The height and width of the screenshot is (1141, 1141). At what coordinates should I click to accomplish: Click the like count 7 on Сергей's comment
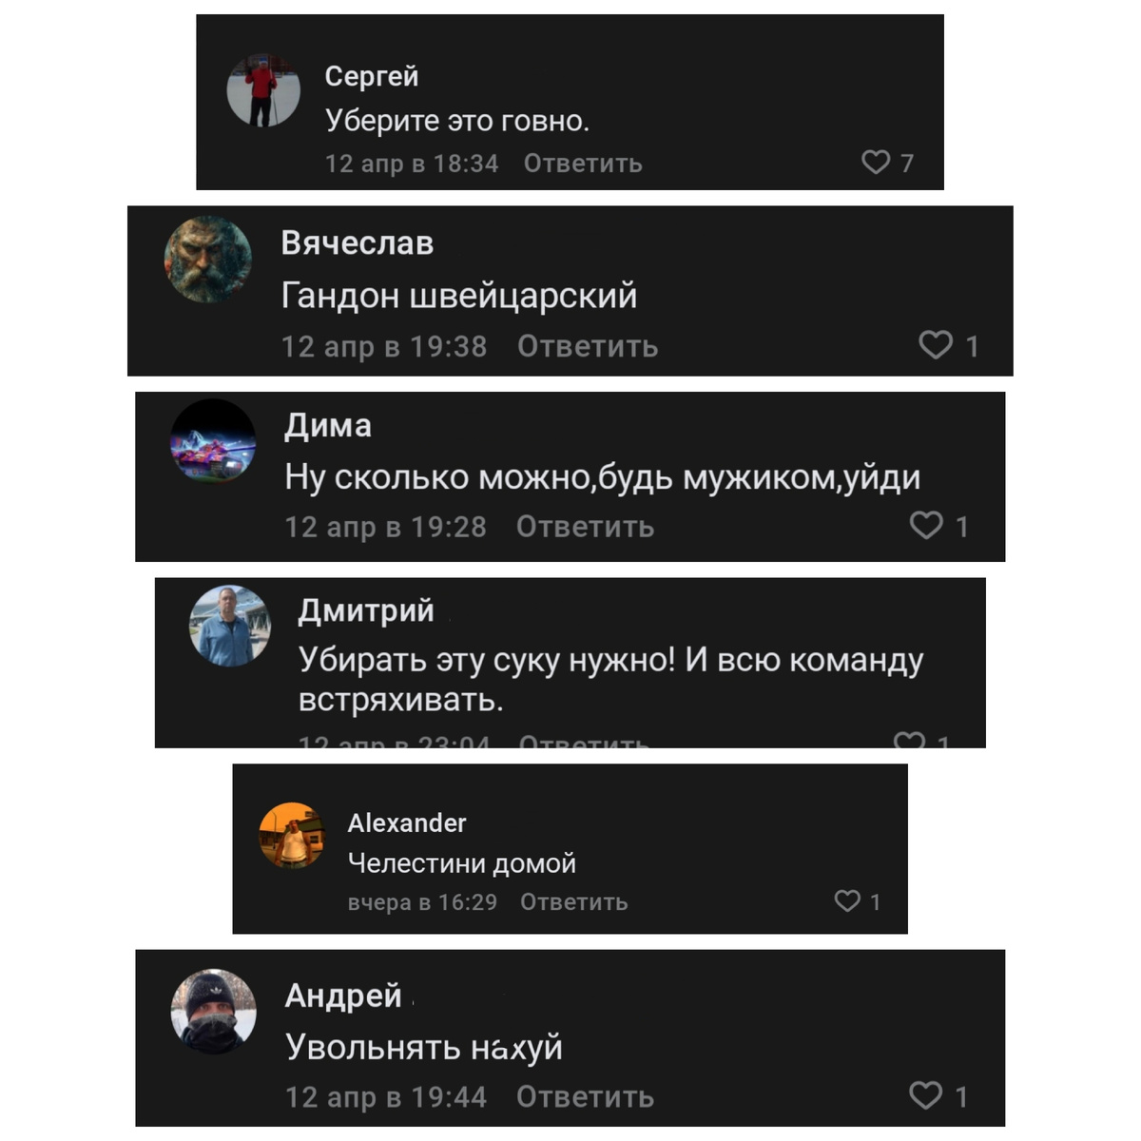coord(906,164)
